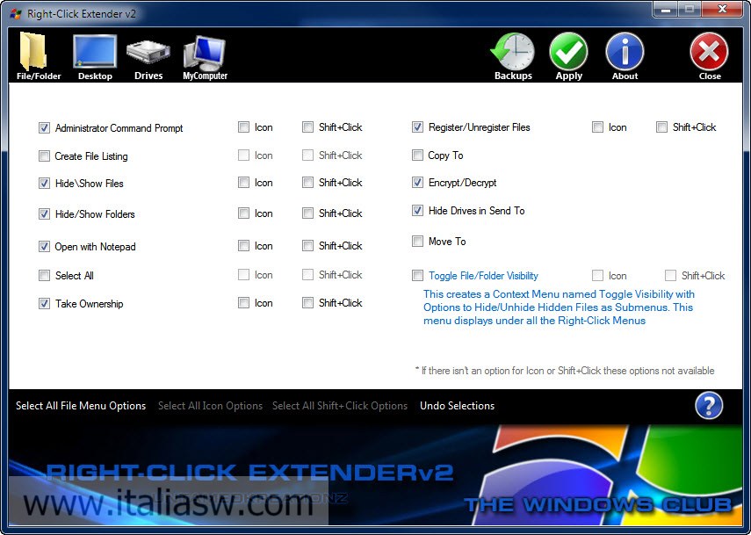The width and height of the screenshot is (751, 535).
Task: Uncheck Take Ownership
Action: click(44, 304)
